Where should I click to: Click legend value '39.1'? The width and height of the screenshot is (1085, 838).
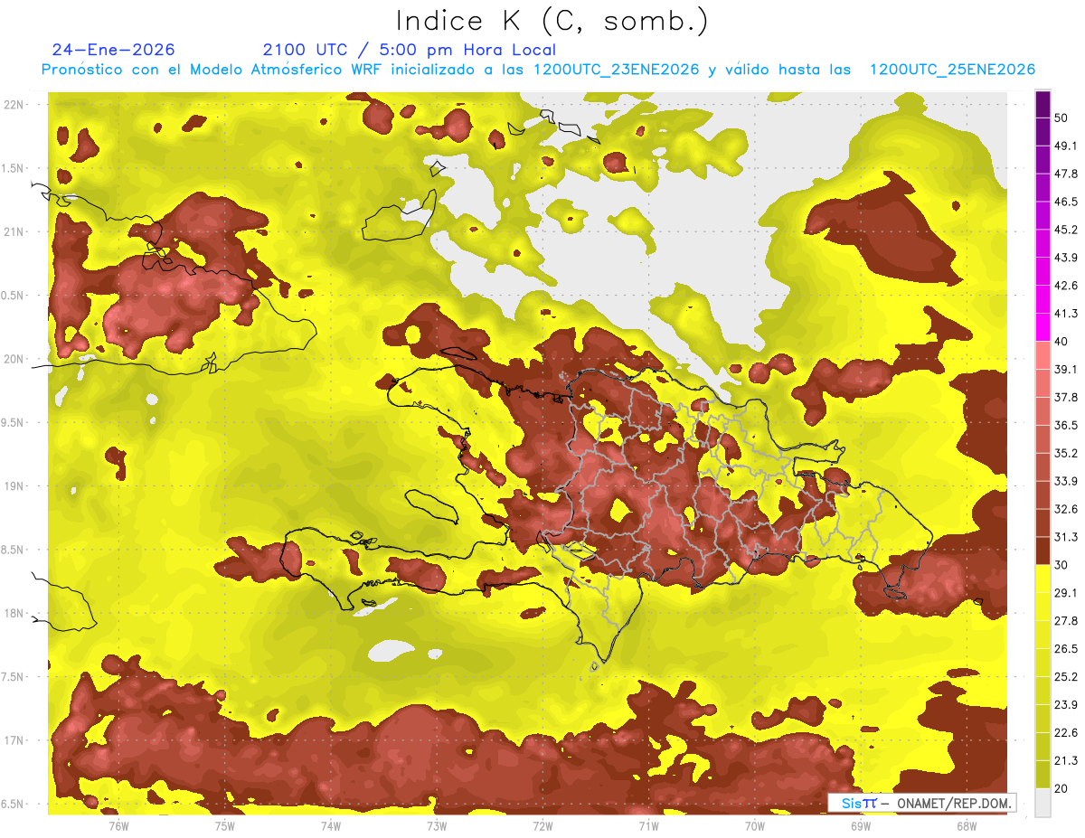[1066, 369]
